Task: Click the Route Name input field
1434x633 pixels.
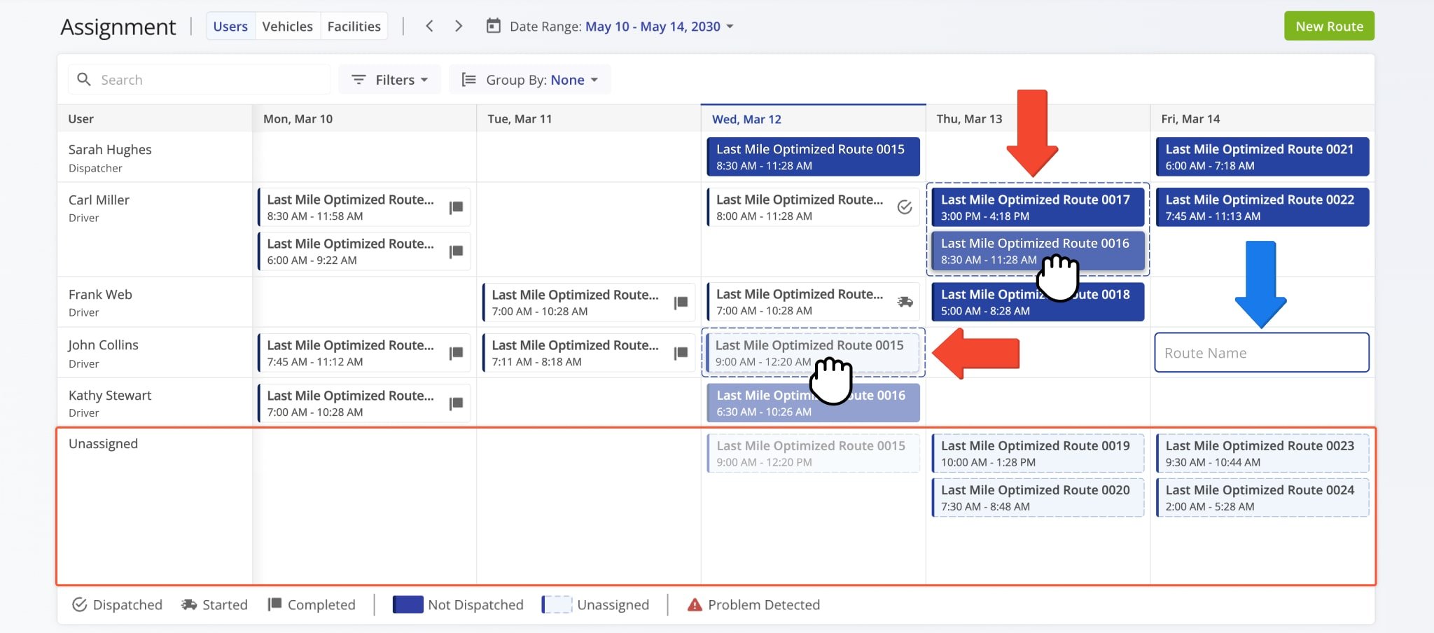Action: tap(1262, 352)
